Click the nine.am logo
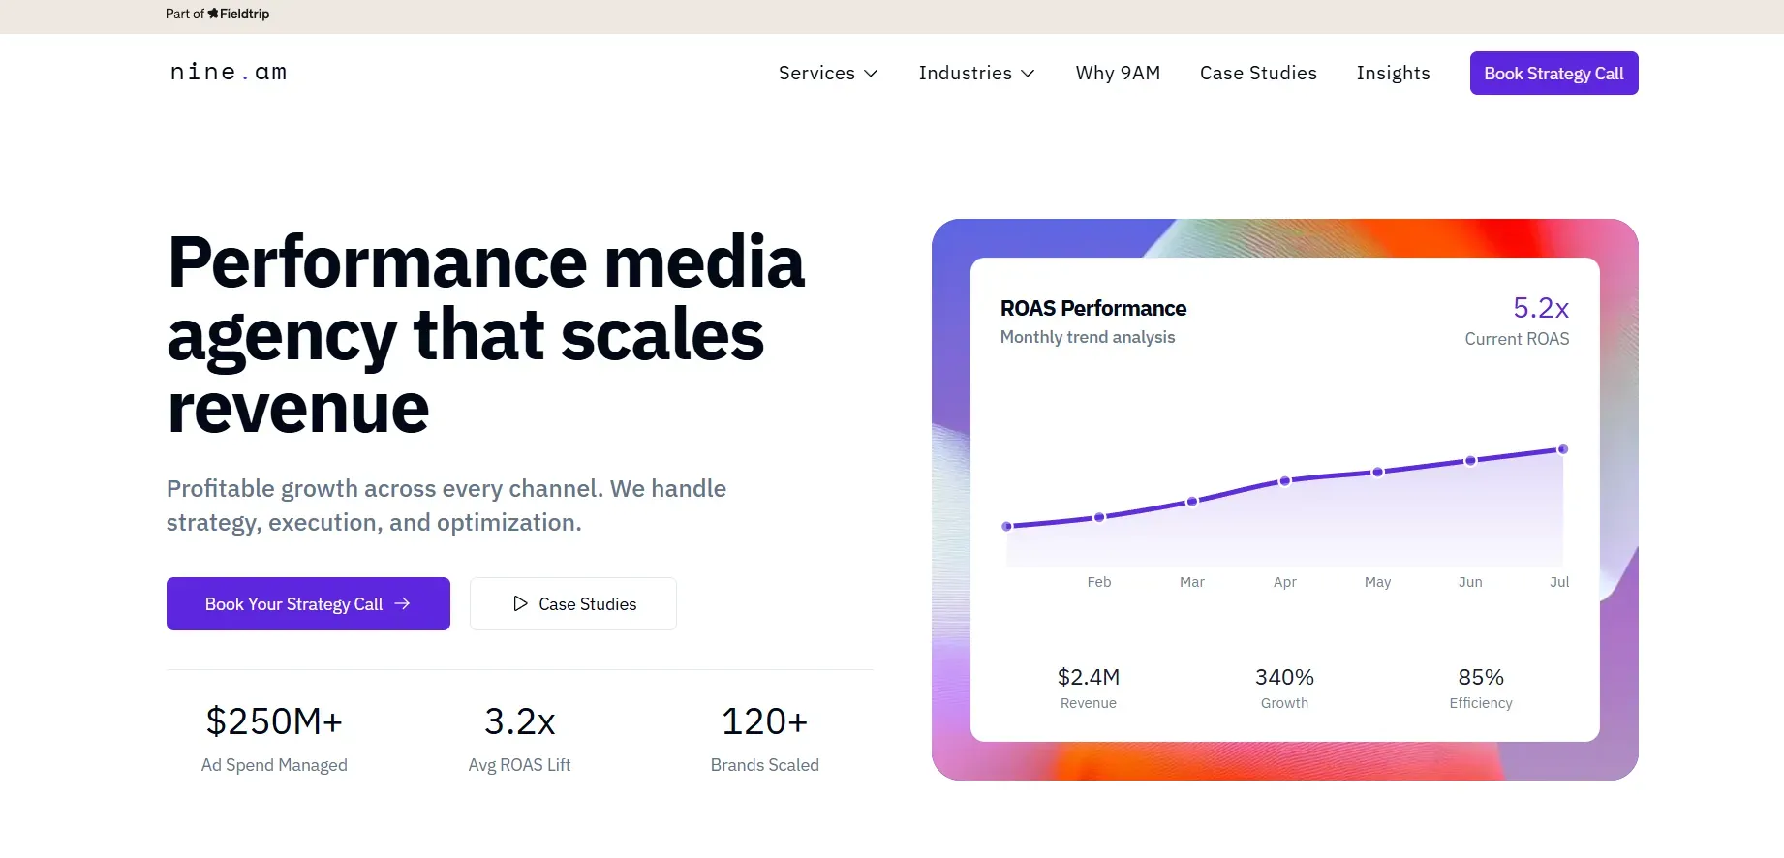 [x=229, y=72]
